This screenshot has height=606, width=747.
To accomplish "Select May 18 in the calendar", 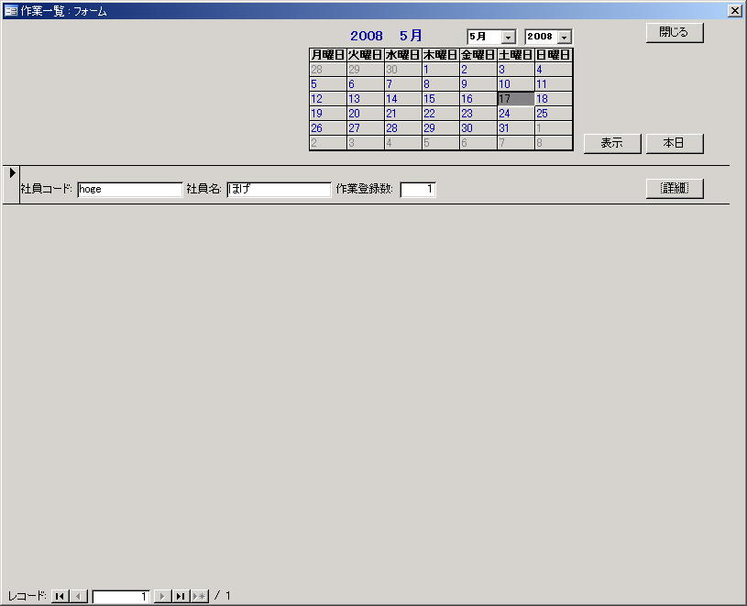I will tap(554, 99).
